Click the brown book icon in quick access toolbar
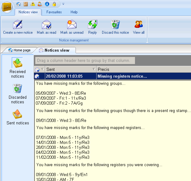This screenshot has width=191, height=181. 26,4
